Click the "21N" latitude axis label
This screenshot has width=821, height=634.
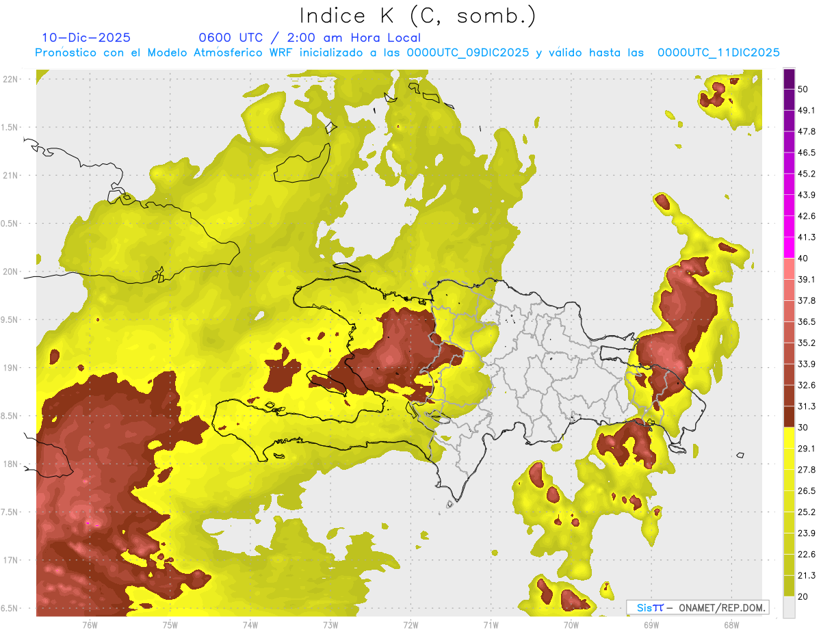[12, 175]
